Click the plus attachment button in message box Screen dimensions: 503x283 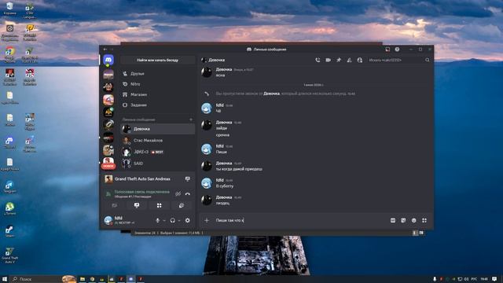(x=207, y=220)
